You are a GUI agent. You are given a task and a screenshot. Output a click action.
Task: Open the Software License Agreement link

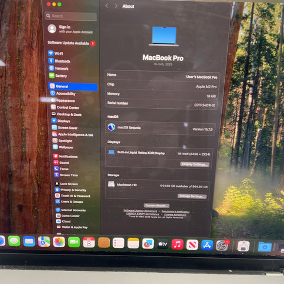[140, 211]
